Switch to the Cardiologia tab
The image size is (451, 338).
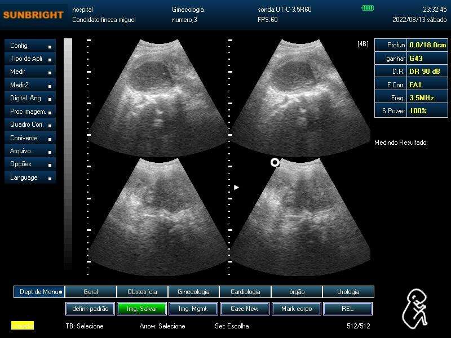(x=245, y=292)
